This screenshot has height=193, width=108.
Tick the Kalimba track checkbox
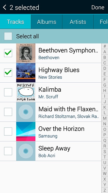tap(8, 92)
